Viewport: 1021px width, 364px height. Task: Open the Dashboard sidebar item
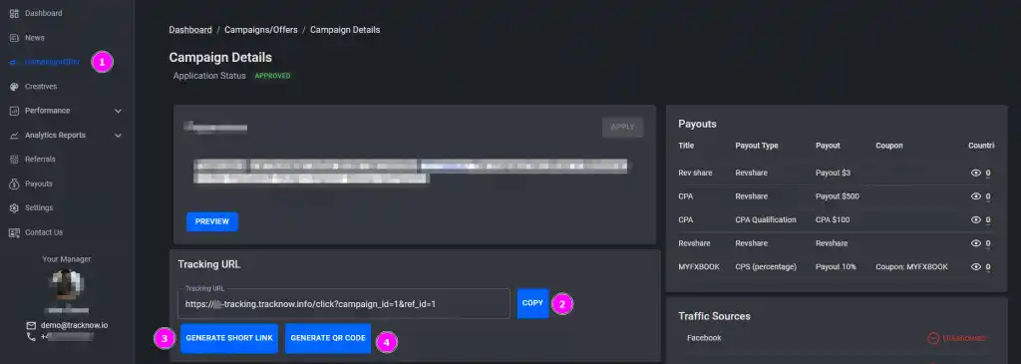point(44,13)
